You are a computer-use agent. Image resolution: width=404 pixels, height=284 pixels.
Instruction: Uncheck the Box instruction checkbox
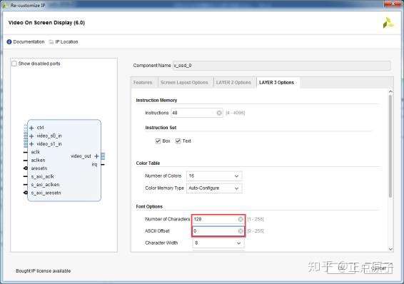158,141
